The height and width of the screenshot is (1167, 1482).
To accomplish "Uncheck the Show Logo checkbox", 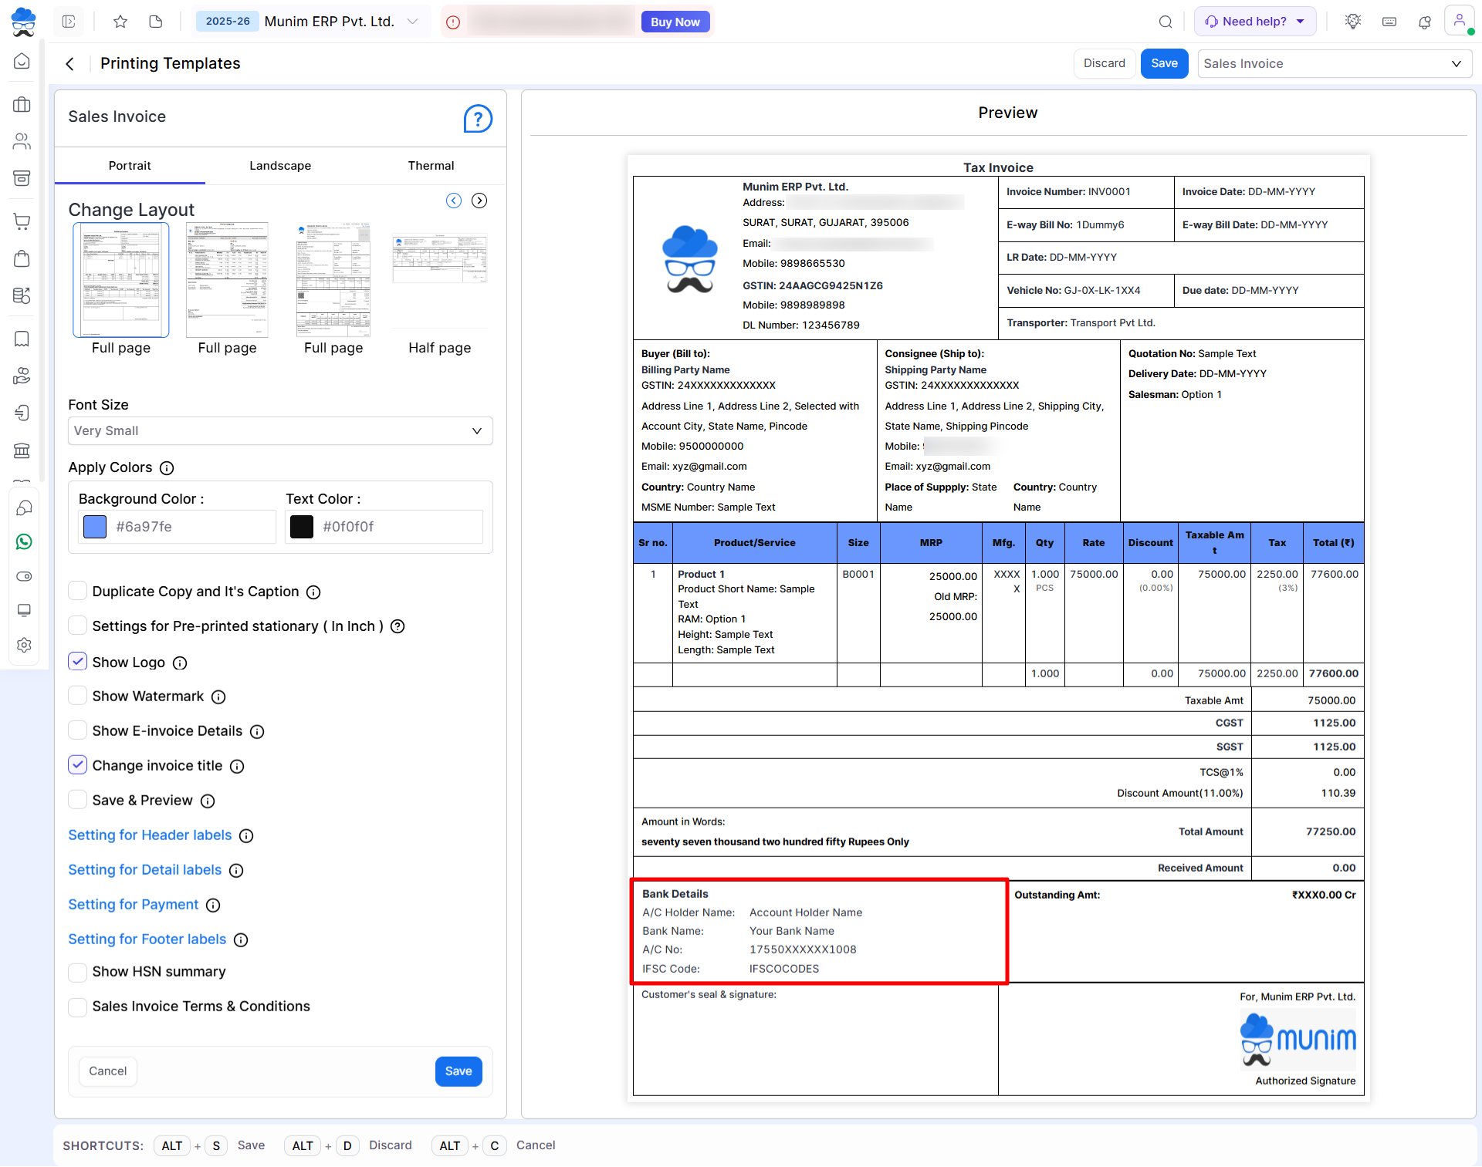I will [x=77, y=662].
